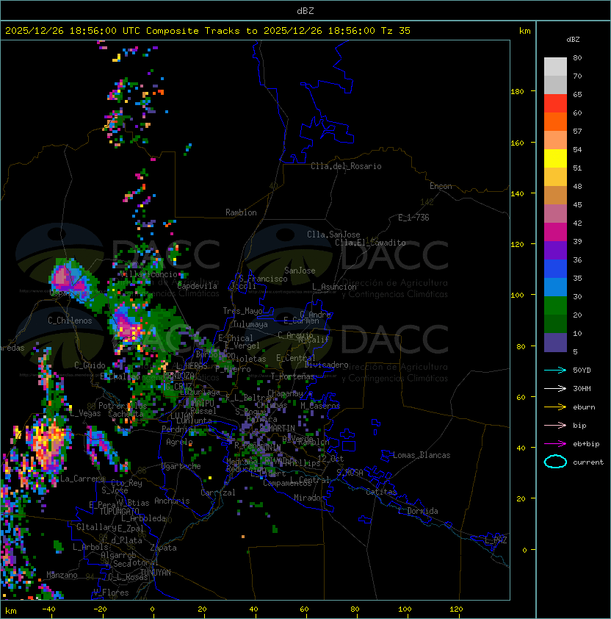Click the 'G_Andre' map label
Screen dimensions: 611x619
315,315
